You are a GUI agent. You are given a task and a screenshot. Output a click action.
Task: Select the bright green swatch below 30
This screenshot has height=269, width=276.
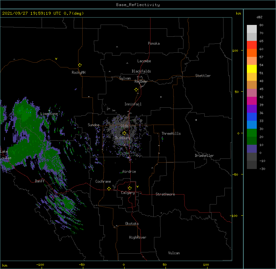[252, 133]
